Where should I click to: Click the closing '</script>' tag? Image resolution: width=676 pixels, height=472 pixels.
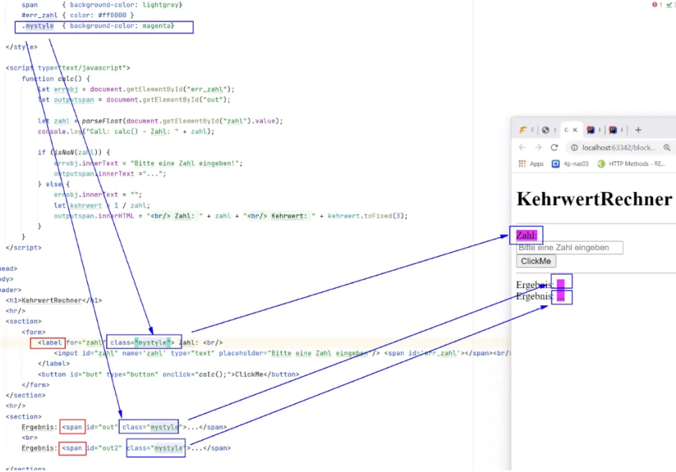click(x=24, y=248)
